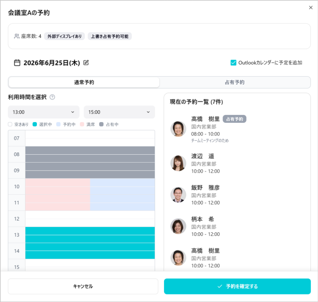Click the 09 hour label
Image resolution: width=318 pixels, height=302 pixels.
point(17,171)
